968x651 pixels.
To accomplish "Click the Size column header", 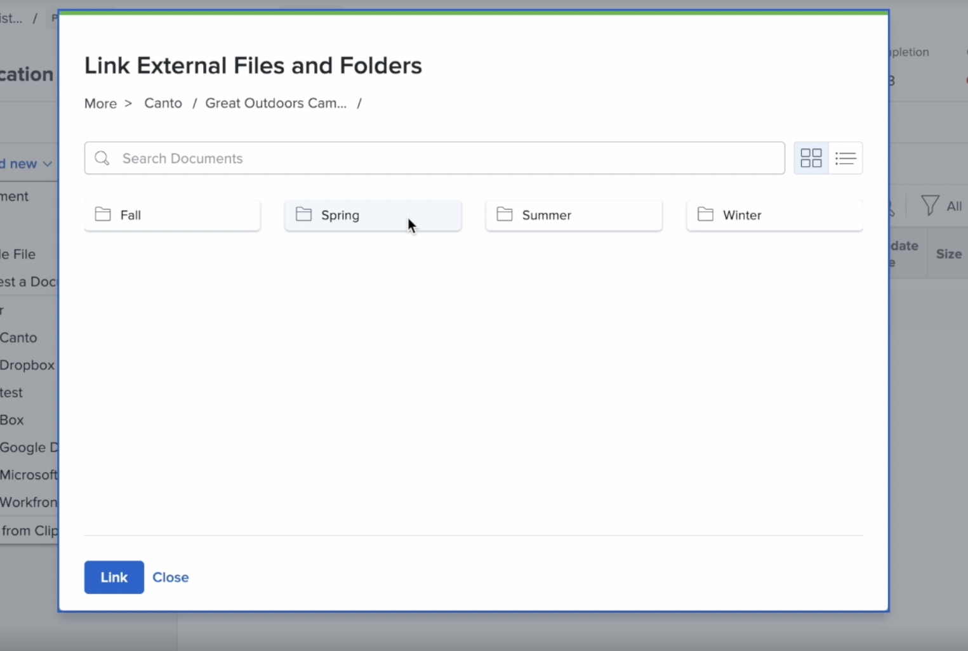I will (948, 253).
